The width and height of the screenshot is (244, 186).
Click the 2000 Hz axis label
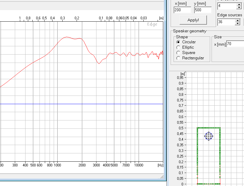82,165
